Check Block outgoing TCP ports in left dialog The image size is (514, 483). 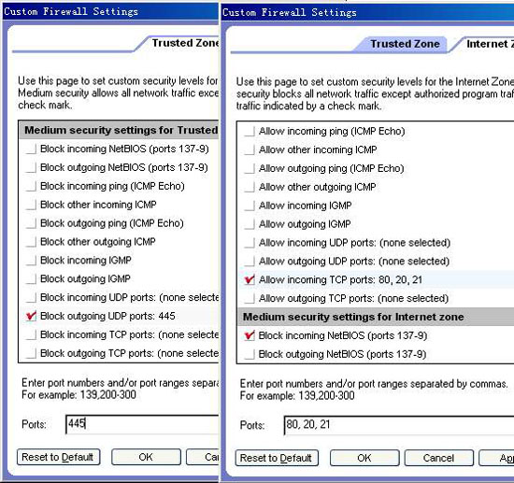tap(31, 353)
